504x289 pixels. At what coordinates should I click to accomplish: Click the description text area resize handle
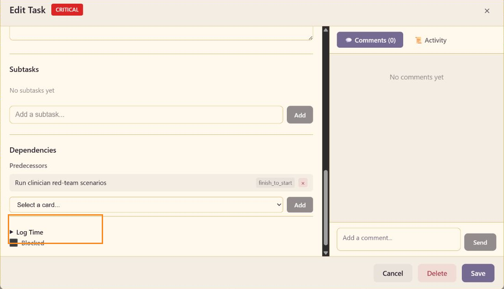pyautogui.click(x=310, y=38)
